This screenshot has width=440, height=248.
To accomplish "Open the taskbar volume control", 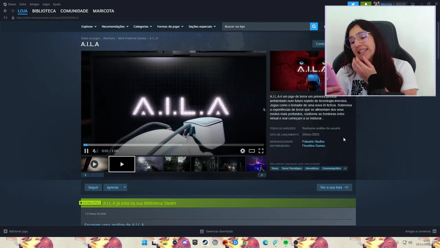I will pos(410,243).
